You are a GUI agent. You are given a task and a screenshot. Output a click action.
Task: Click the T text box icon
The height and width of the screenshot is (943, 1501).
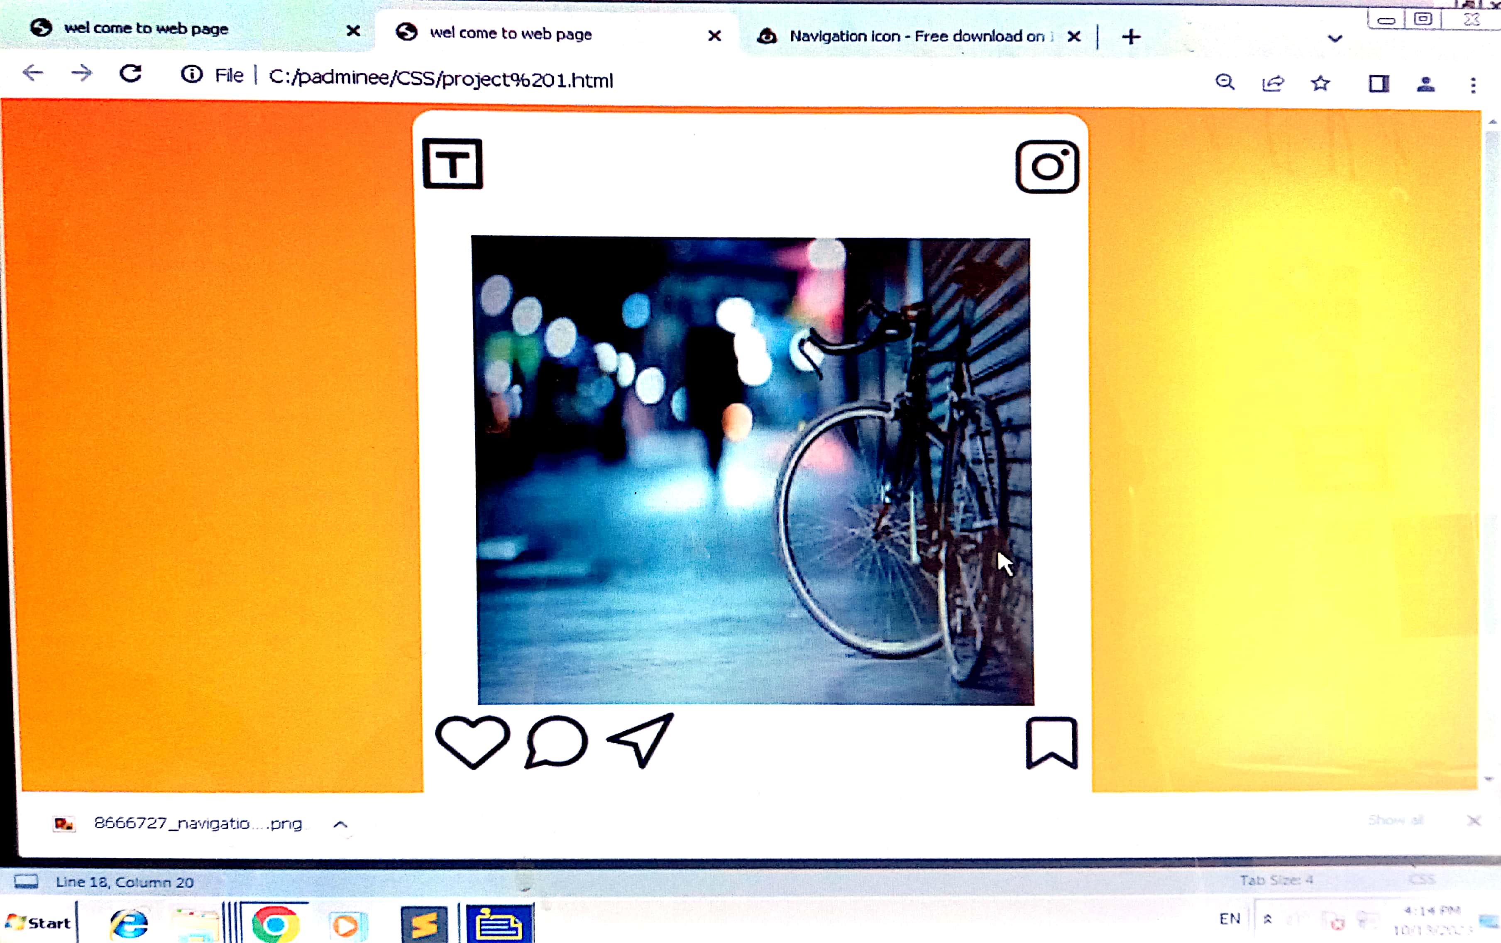tap(452, 164)
